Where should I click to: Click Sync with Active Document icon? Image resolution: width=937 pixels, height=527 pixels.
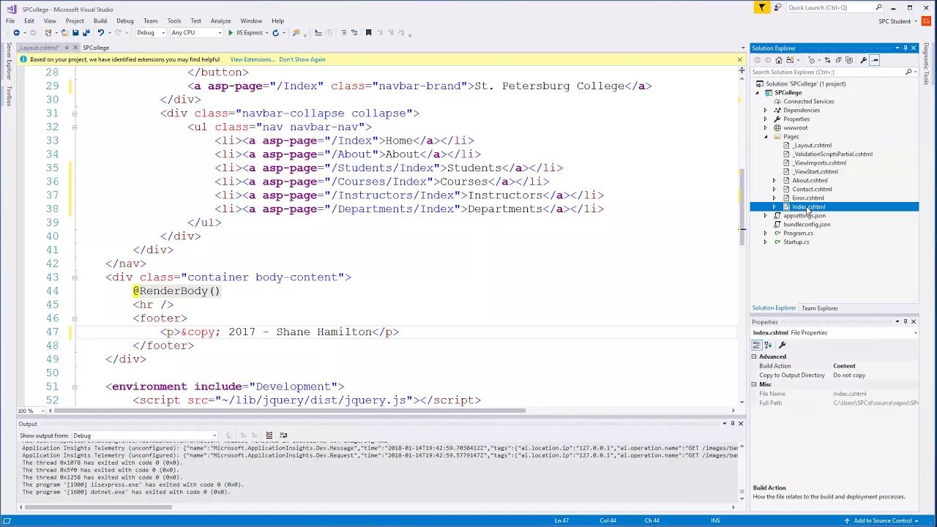point(828,60)
